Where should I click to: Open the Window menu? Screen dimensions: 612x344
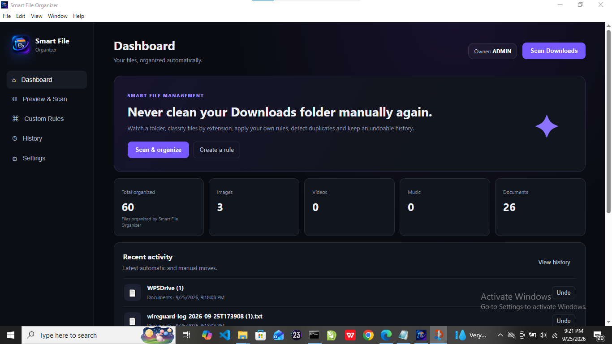(x=58, y=16)
